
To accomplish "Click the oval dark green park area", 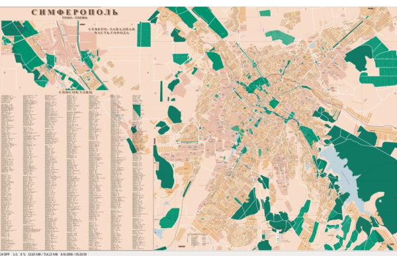I will 175,114.
